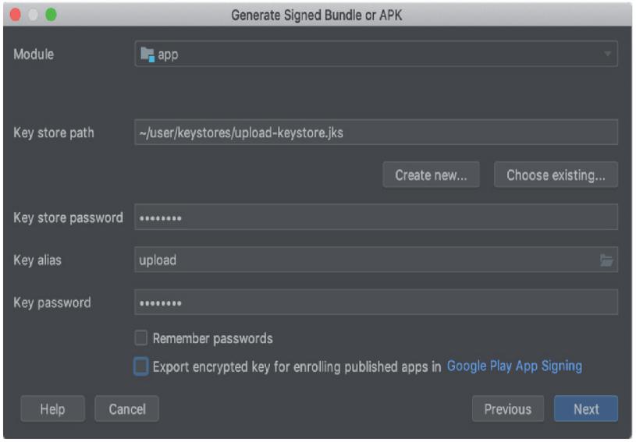636x442 pixels.
Task: Focus the Key store password field
Action: click(x=376, y=217)
